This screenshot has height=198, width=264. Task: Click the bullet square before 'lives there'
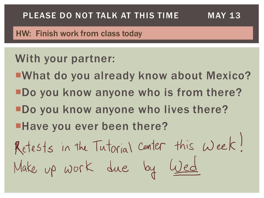coord(18,109)
